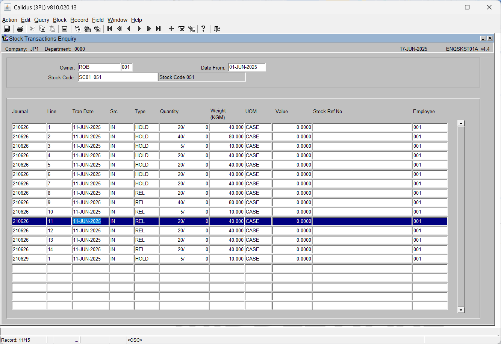Click the next record single arrow
The height and width of the screenshot is (344, 501).
pyautogui.click(x=139, y=29)
